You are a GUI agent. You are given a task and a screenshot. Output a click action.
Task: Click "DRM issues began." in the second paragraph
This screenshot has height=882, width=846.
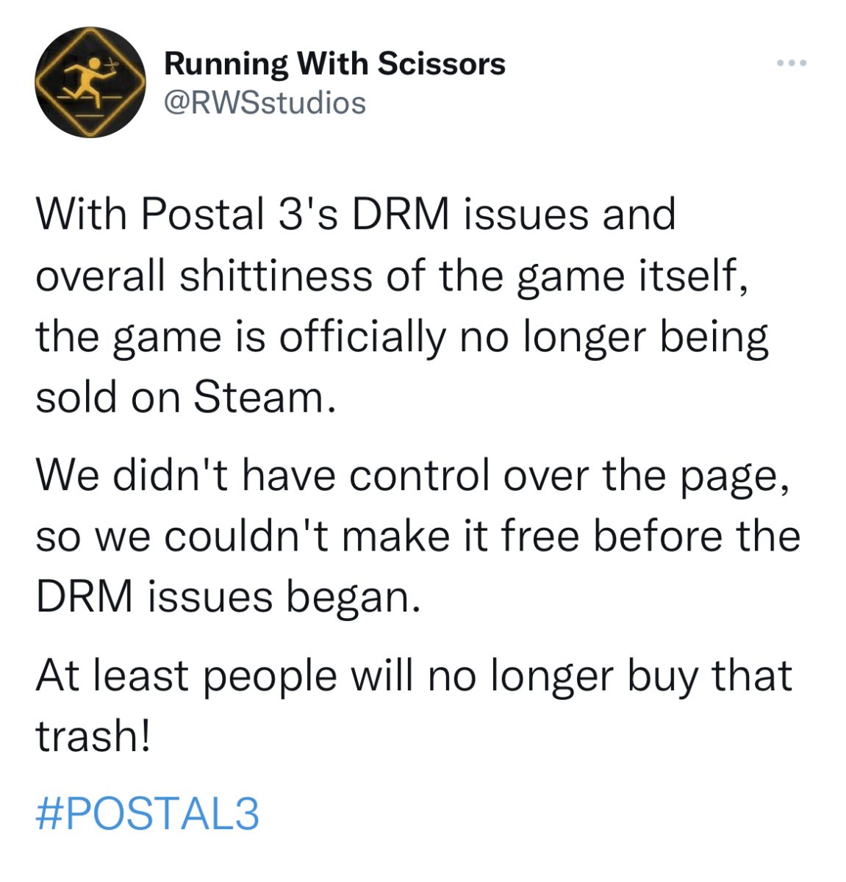click(229, 598)
